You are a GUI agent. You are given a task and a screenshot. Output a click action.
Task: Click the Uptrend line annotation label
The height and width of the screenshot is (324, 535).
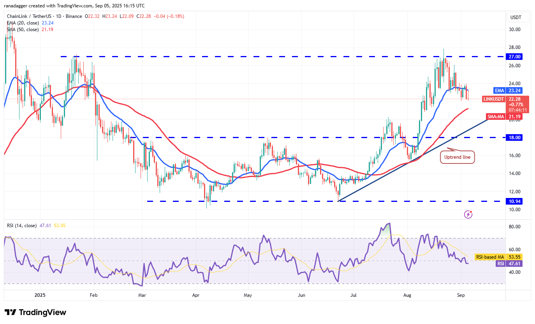pos(457,157)
